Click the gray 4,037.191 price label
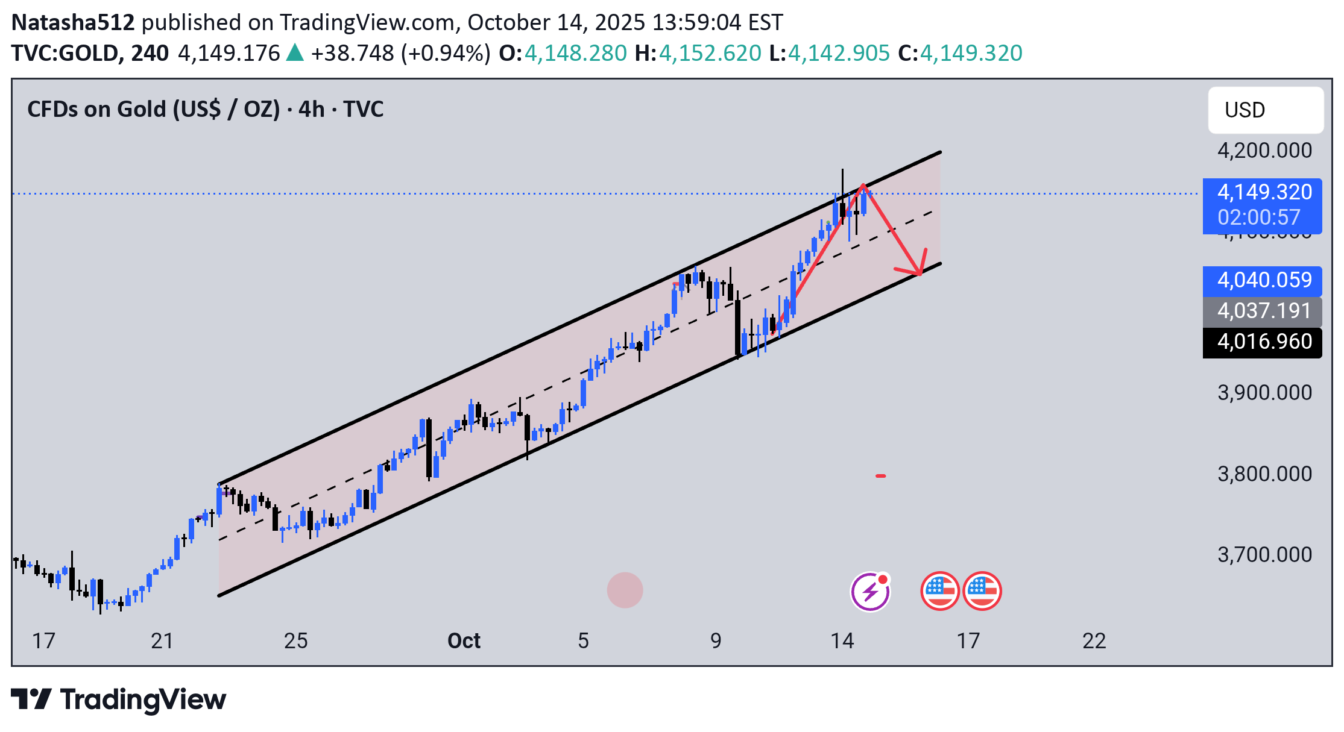The image size is (1344, 732). tap(1264, 311)
